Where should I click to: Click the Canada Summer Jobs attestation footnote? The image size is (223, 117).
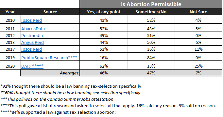[x=57, y=99]
